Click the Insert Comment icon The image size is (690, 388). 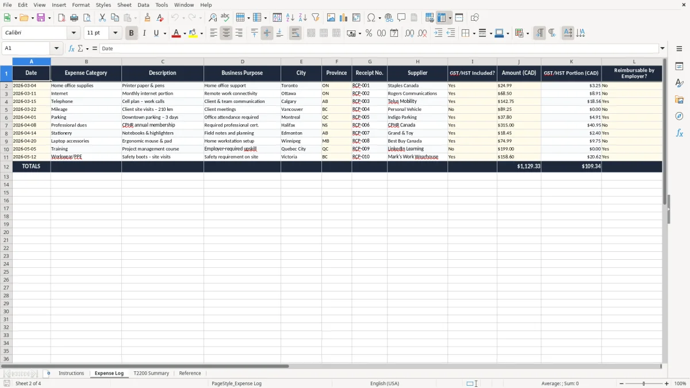coord(401,18)
